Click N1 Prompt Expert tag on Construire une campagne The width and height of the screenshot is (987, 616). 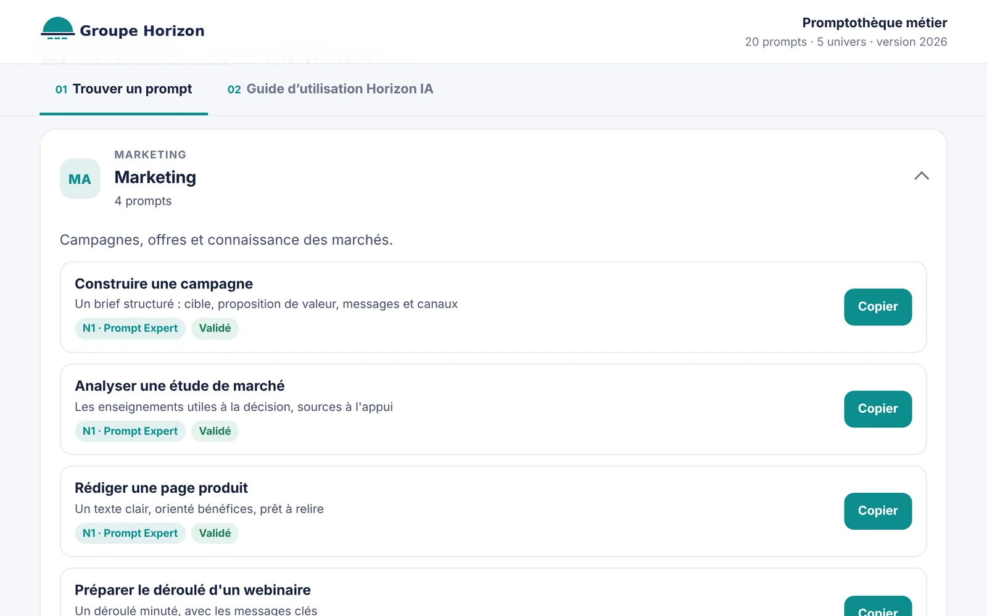click(130, 328)
